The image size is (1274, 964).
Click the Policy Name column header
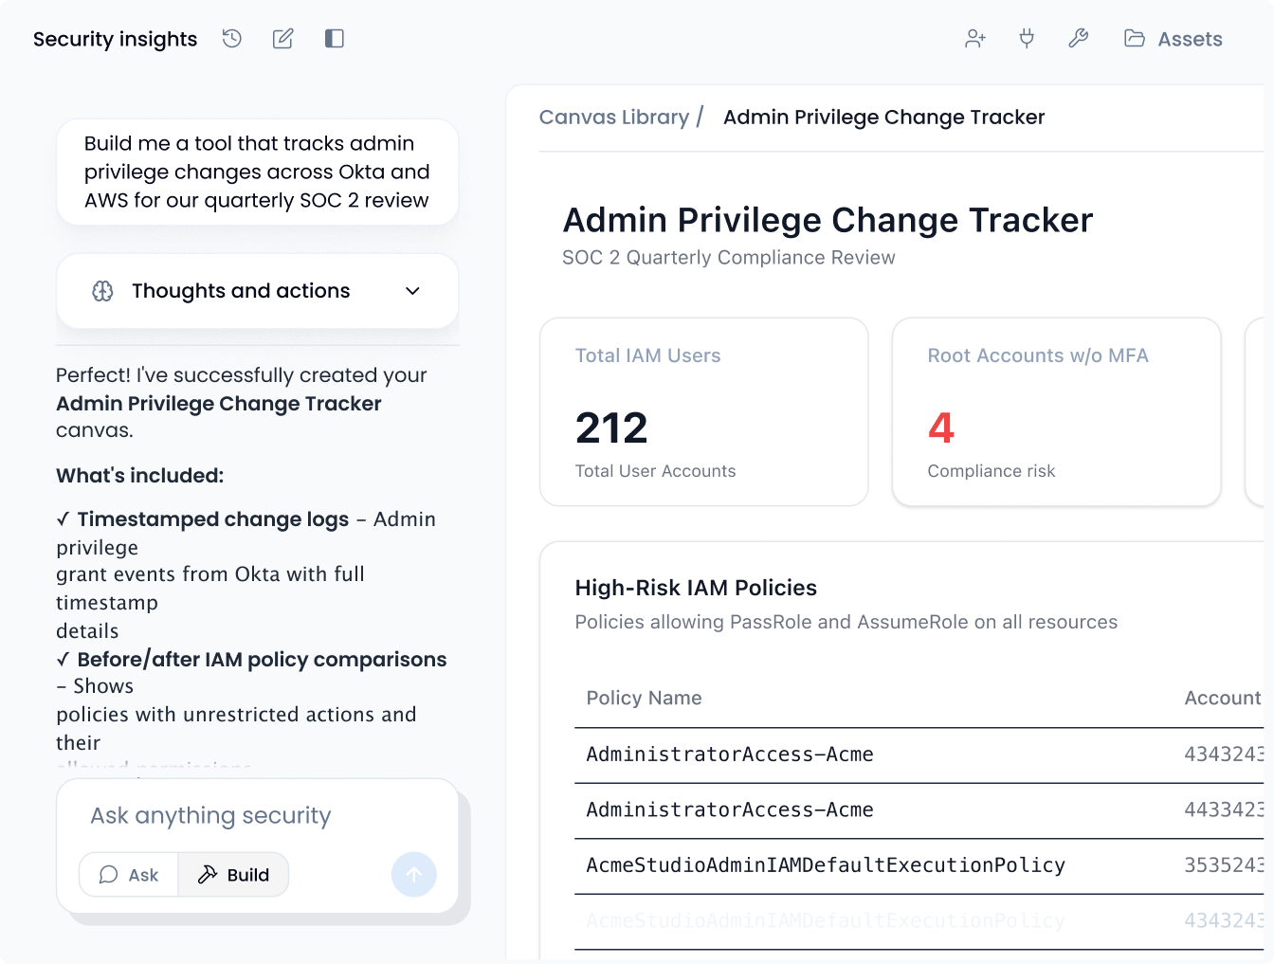pos(645,699)
